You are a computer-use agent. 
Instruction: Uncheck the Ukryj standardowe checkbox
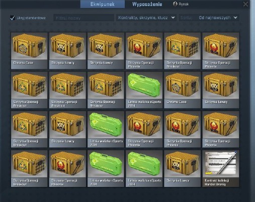click(13, 18)
